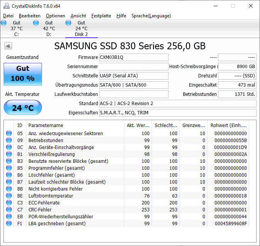Click status orb of ECC-Fehlerrate C3 row
Screen dimensions: 260x246
[9, 202]
